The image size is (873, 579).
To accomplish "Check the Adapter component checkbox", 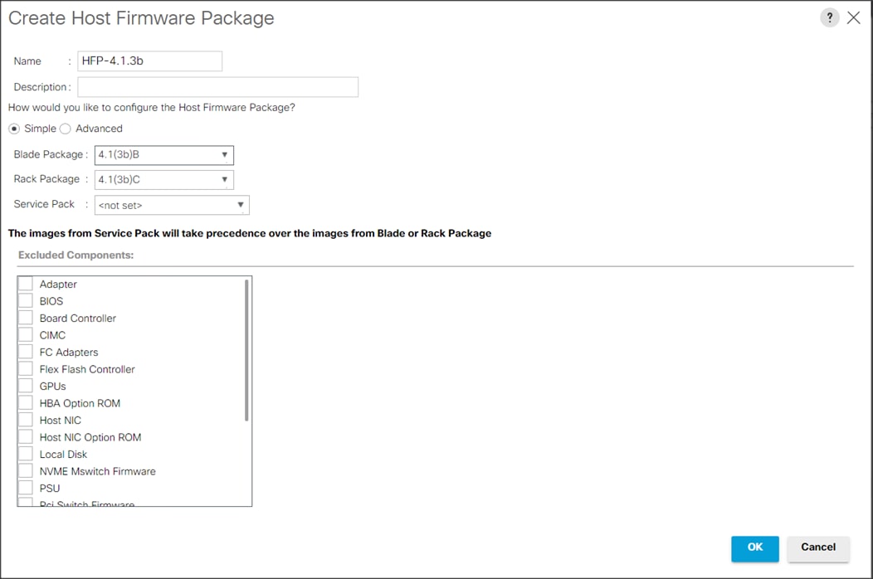I will point(26,284).
